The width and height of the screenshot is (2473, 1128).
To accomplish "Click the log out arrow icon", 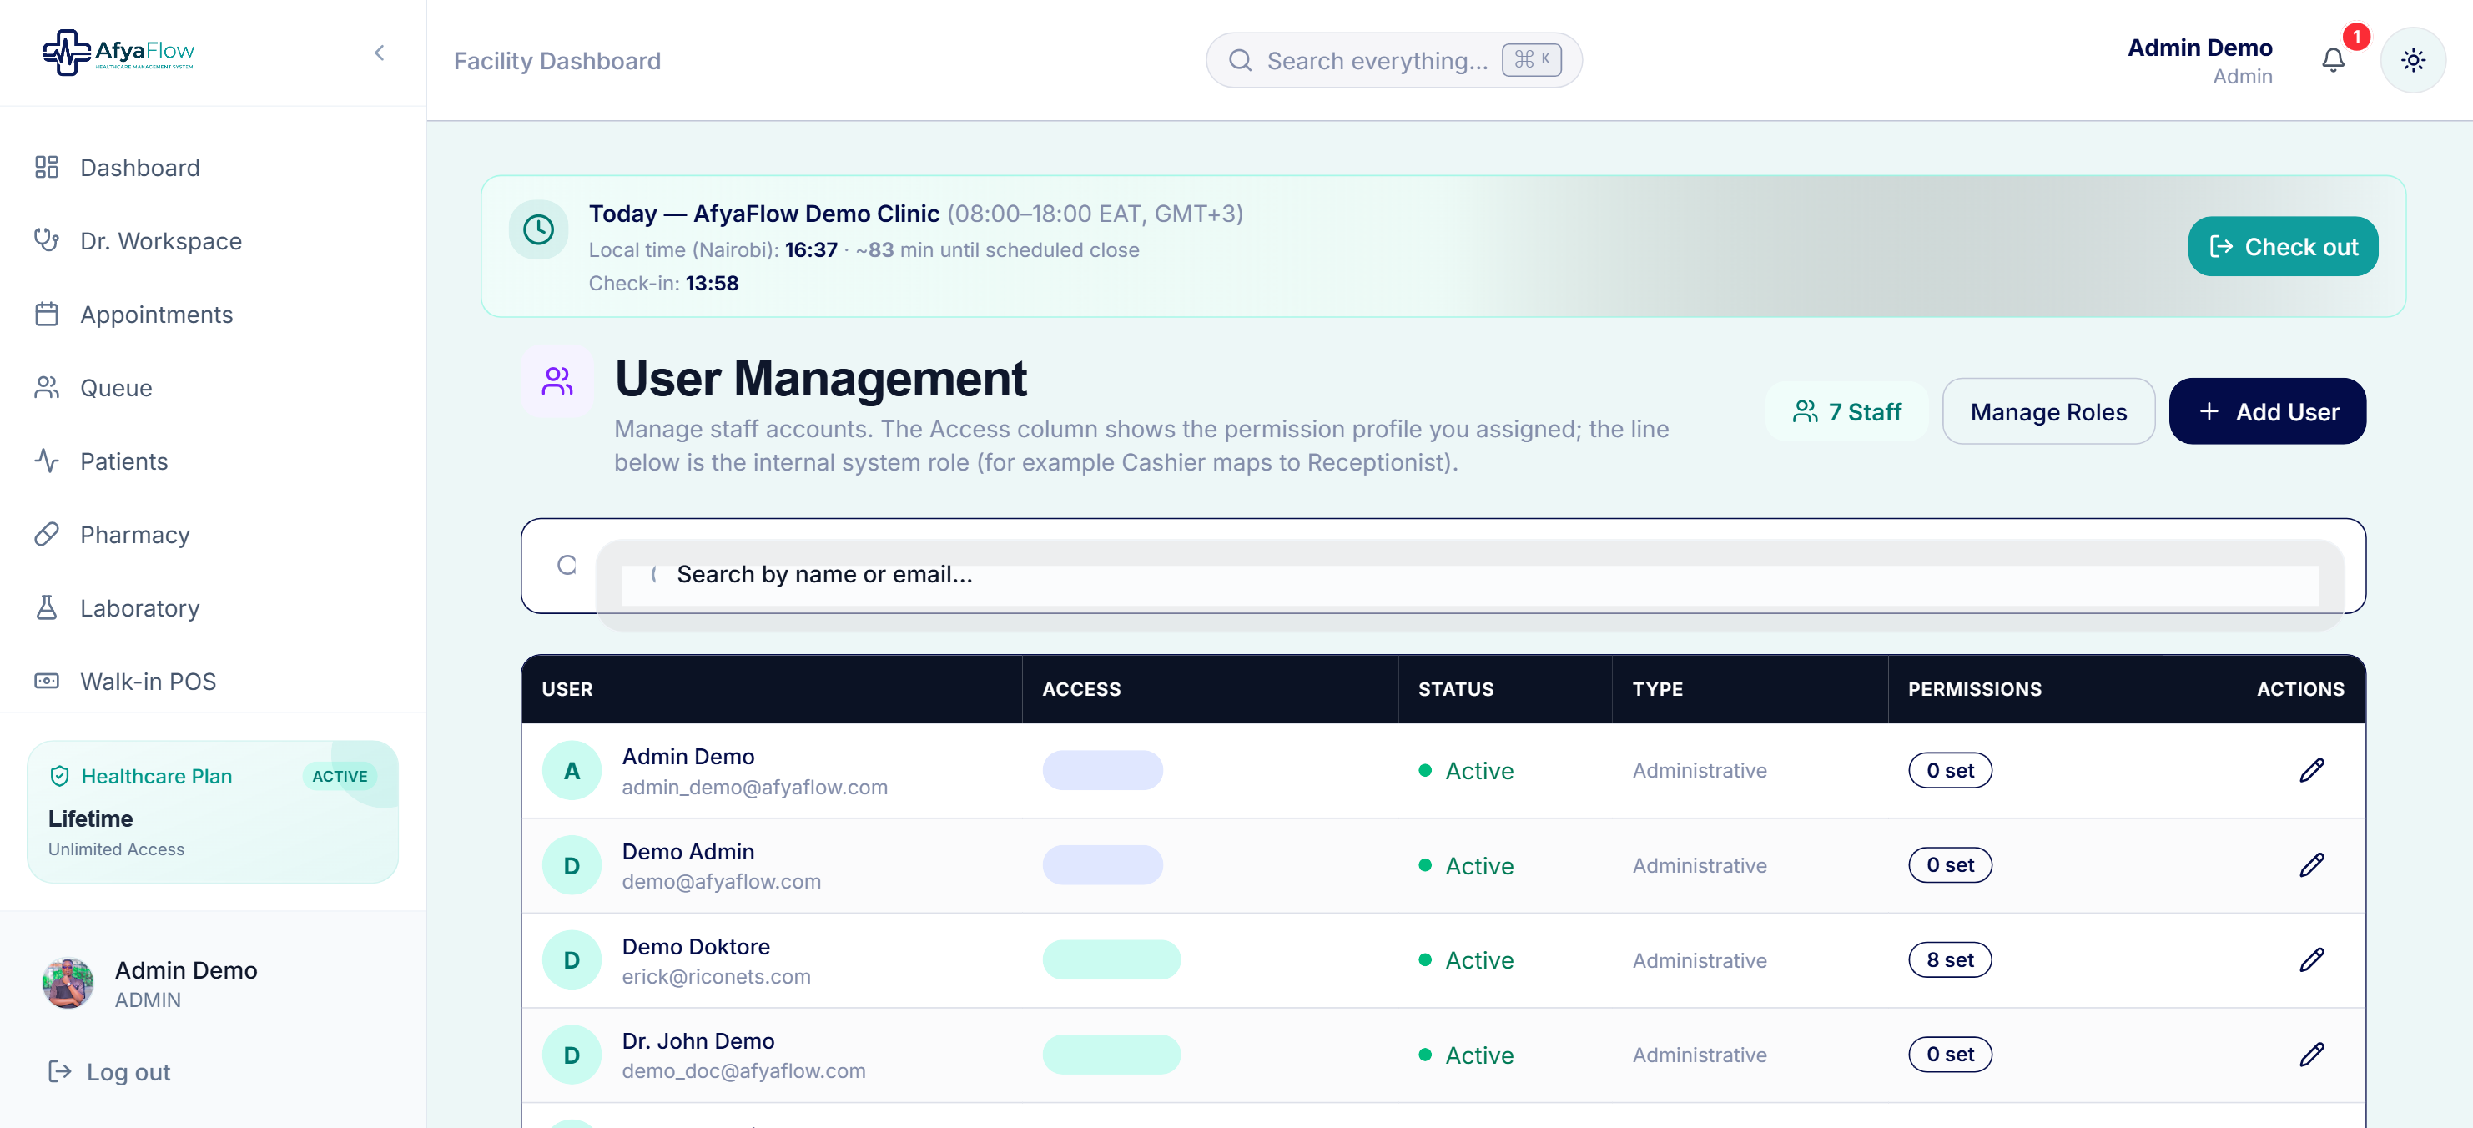I will tap(59, 1071).
